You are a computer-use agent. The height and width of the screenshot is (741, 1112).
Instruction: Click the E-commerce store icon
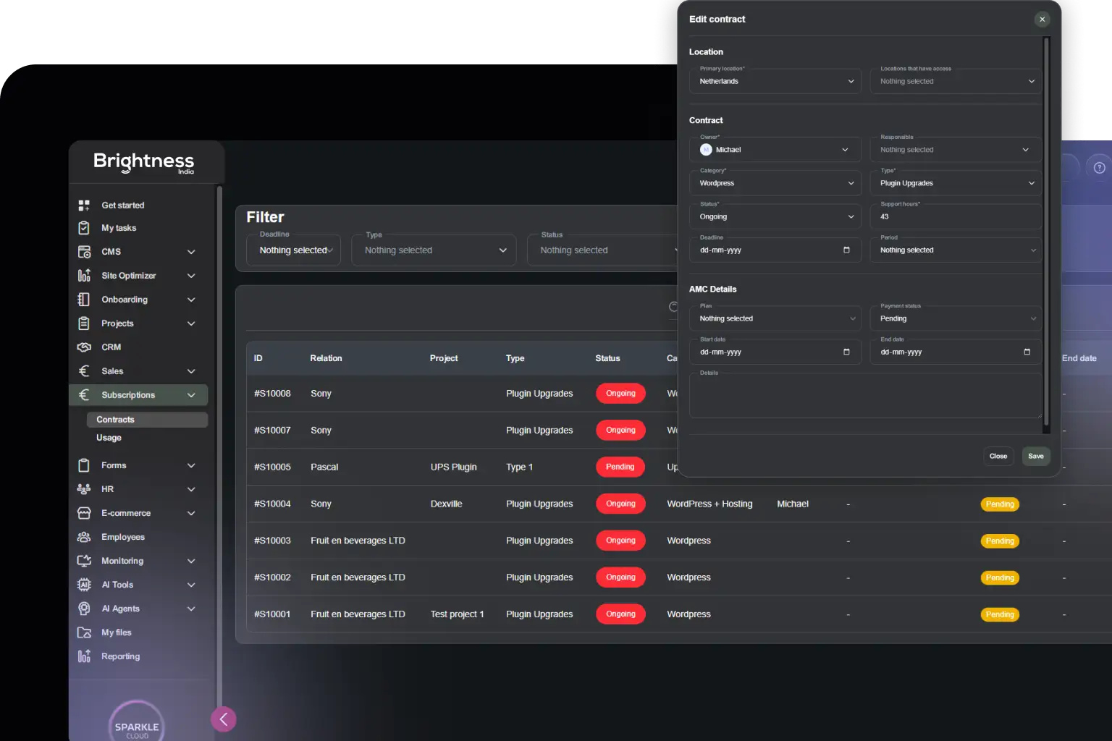tap(84, 513)
